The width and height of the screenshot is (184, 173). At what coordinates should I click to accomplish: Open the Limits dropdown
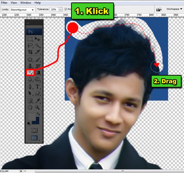pyautogui.click(x=22, y=10)
